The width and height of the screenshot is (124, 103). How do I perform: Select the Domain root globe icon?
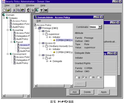point(4,15)
